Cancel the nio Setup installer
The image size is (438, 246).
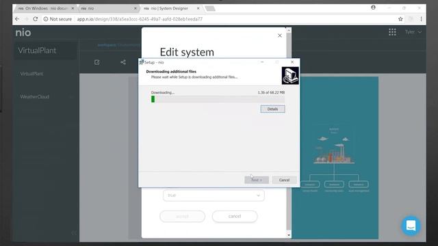(x=284, y=180)
